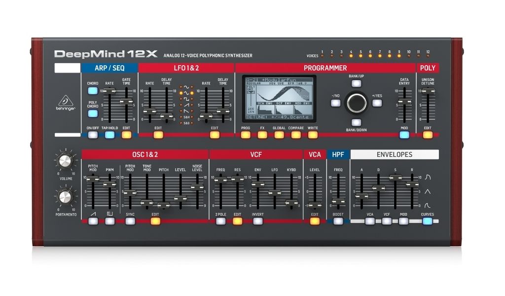Click the envelope CURVES button
The height and width of the screenshot is (296, 505).
(428, 222)
